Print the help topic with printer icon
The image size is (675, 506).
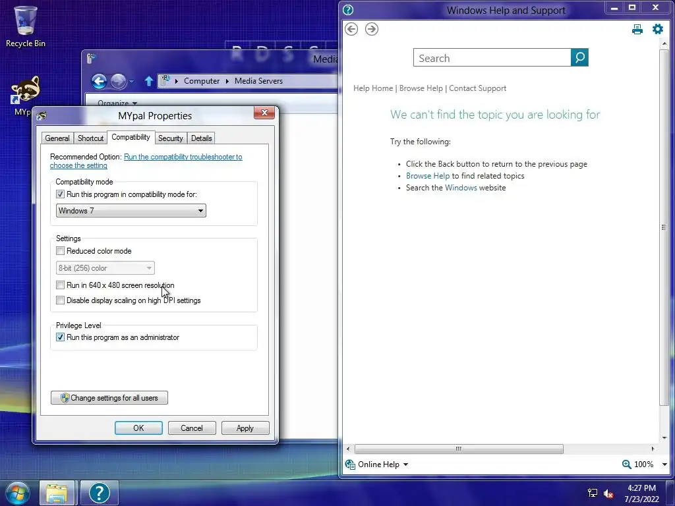tap(637, 29)
